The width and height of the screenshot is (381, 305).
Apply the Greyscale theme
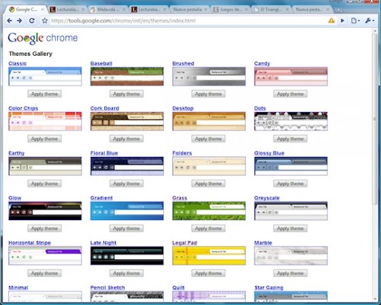coord(290,228)
